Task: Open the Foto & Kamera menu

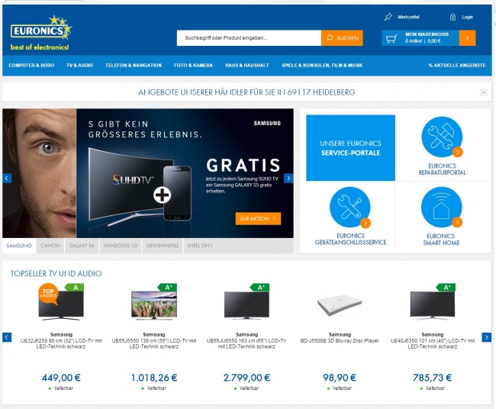Action: 193,66
